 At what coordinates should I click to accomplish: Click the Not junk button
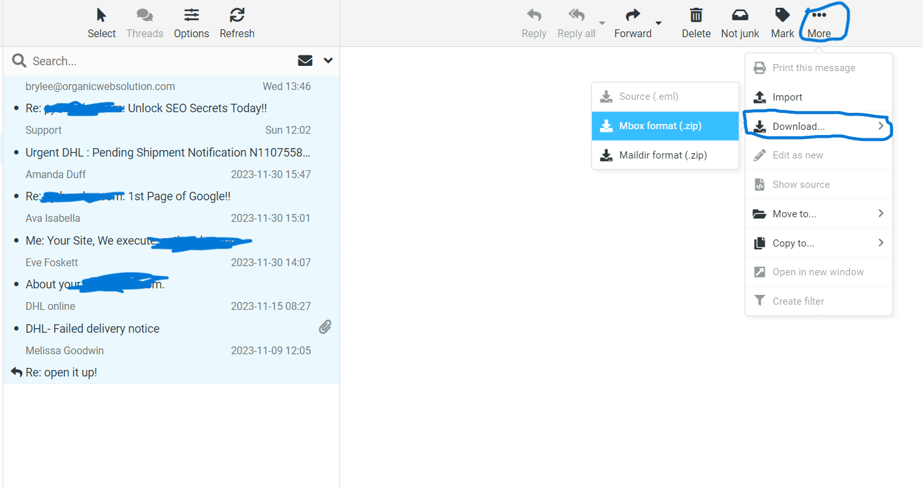[x=740, y=23]
